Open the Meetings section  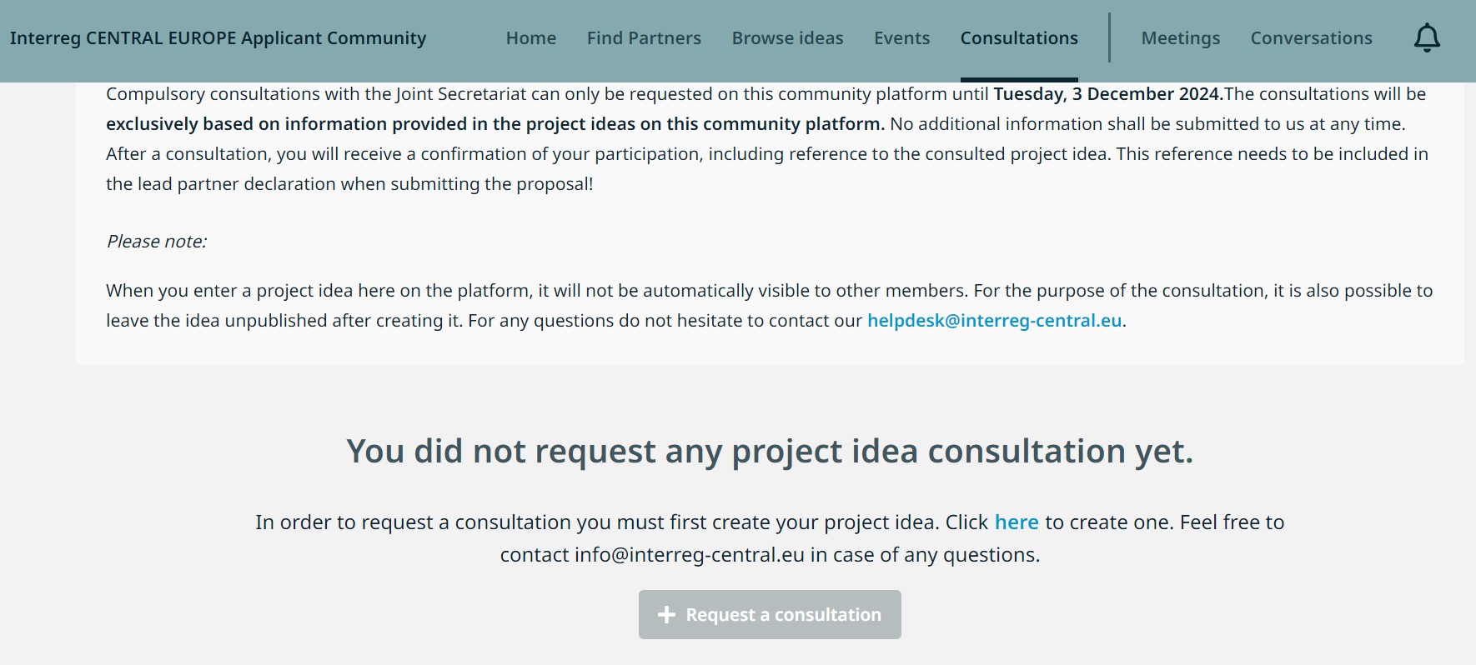1180,37
